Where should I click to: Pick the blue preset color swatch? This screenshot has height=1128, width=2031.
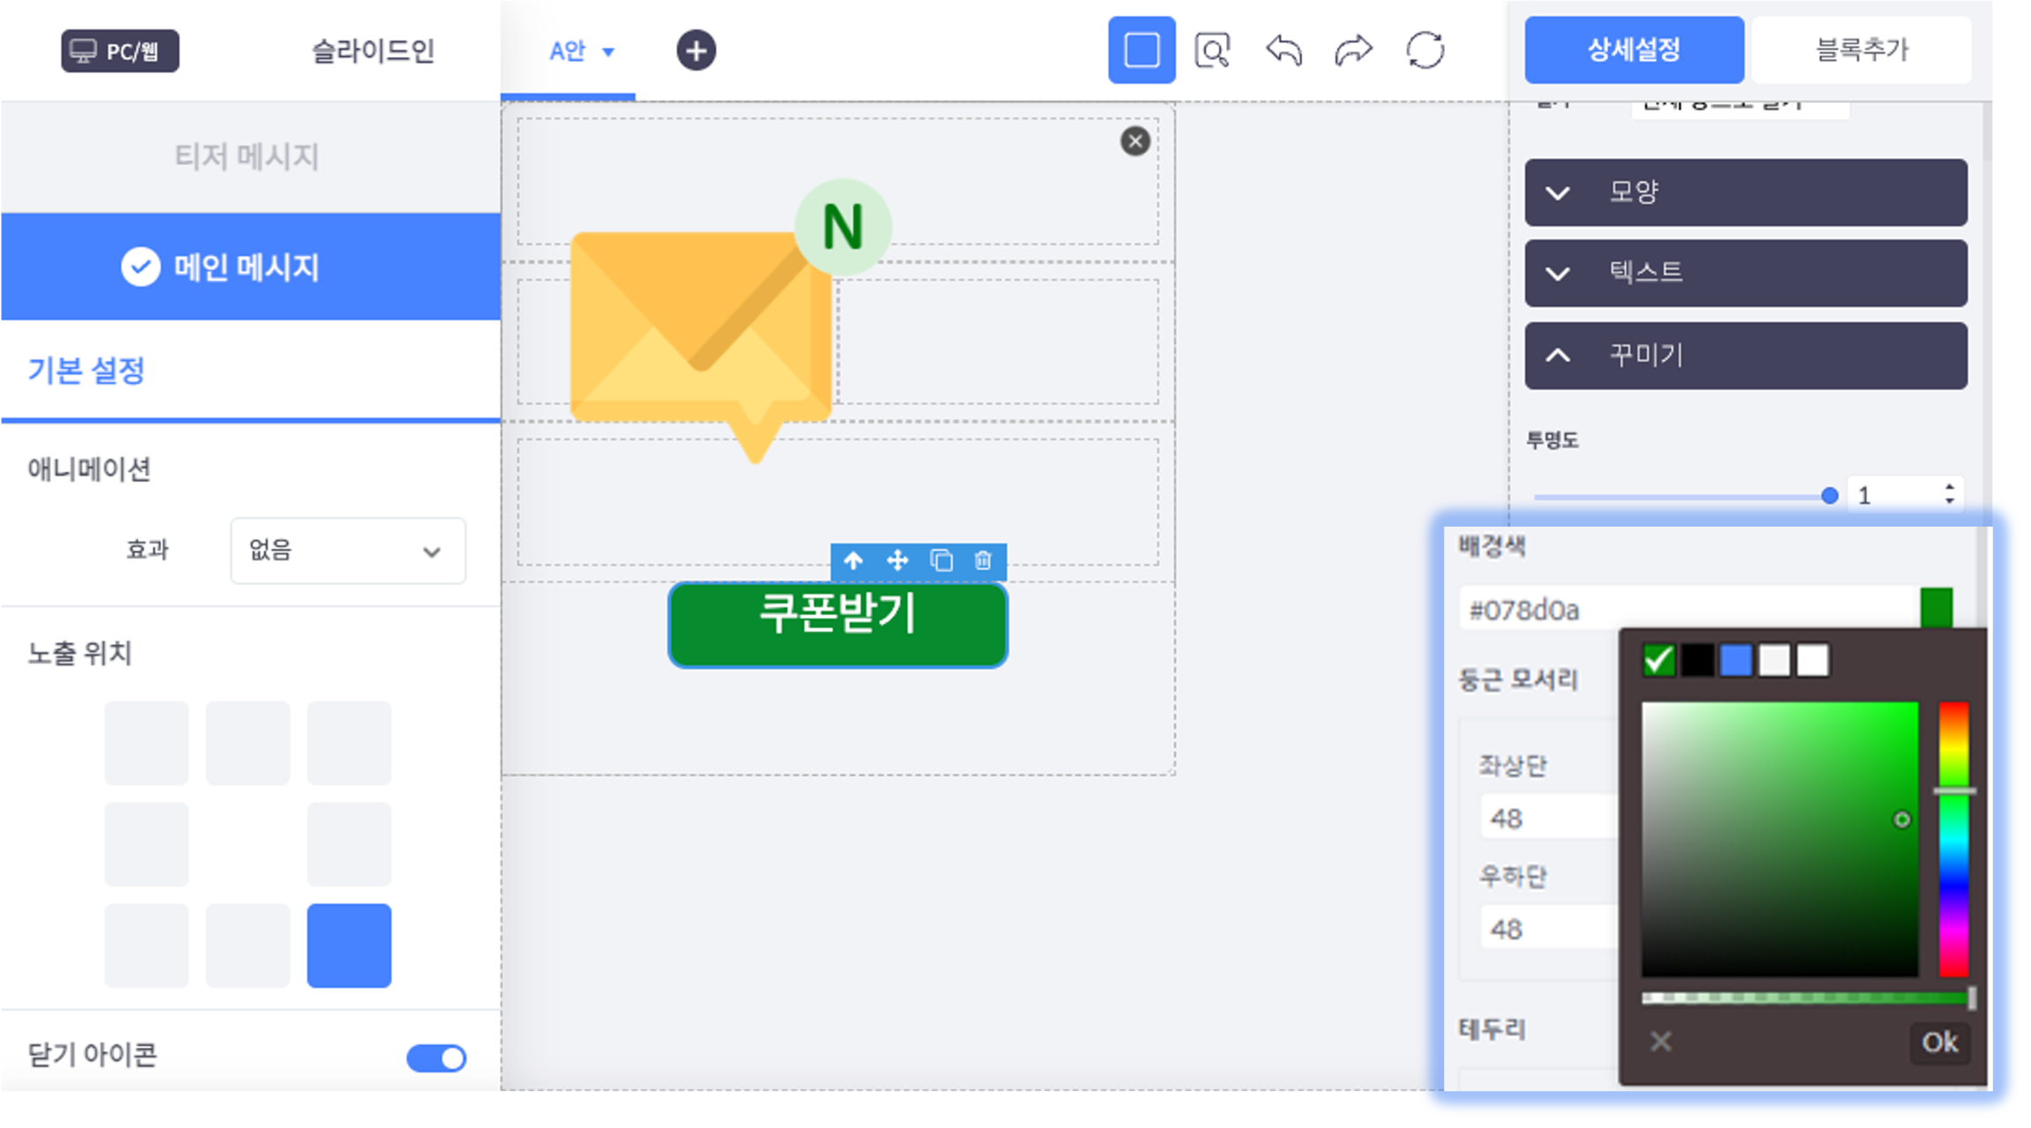[1736, 660]
